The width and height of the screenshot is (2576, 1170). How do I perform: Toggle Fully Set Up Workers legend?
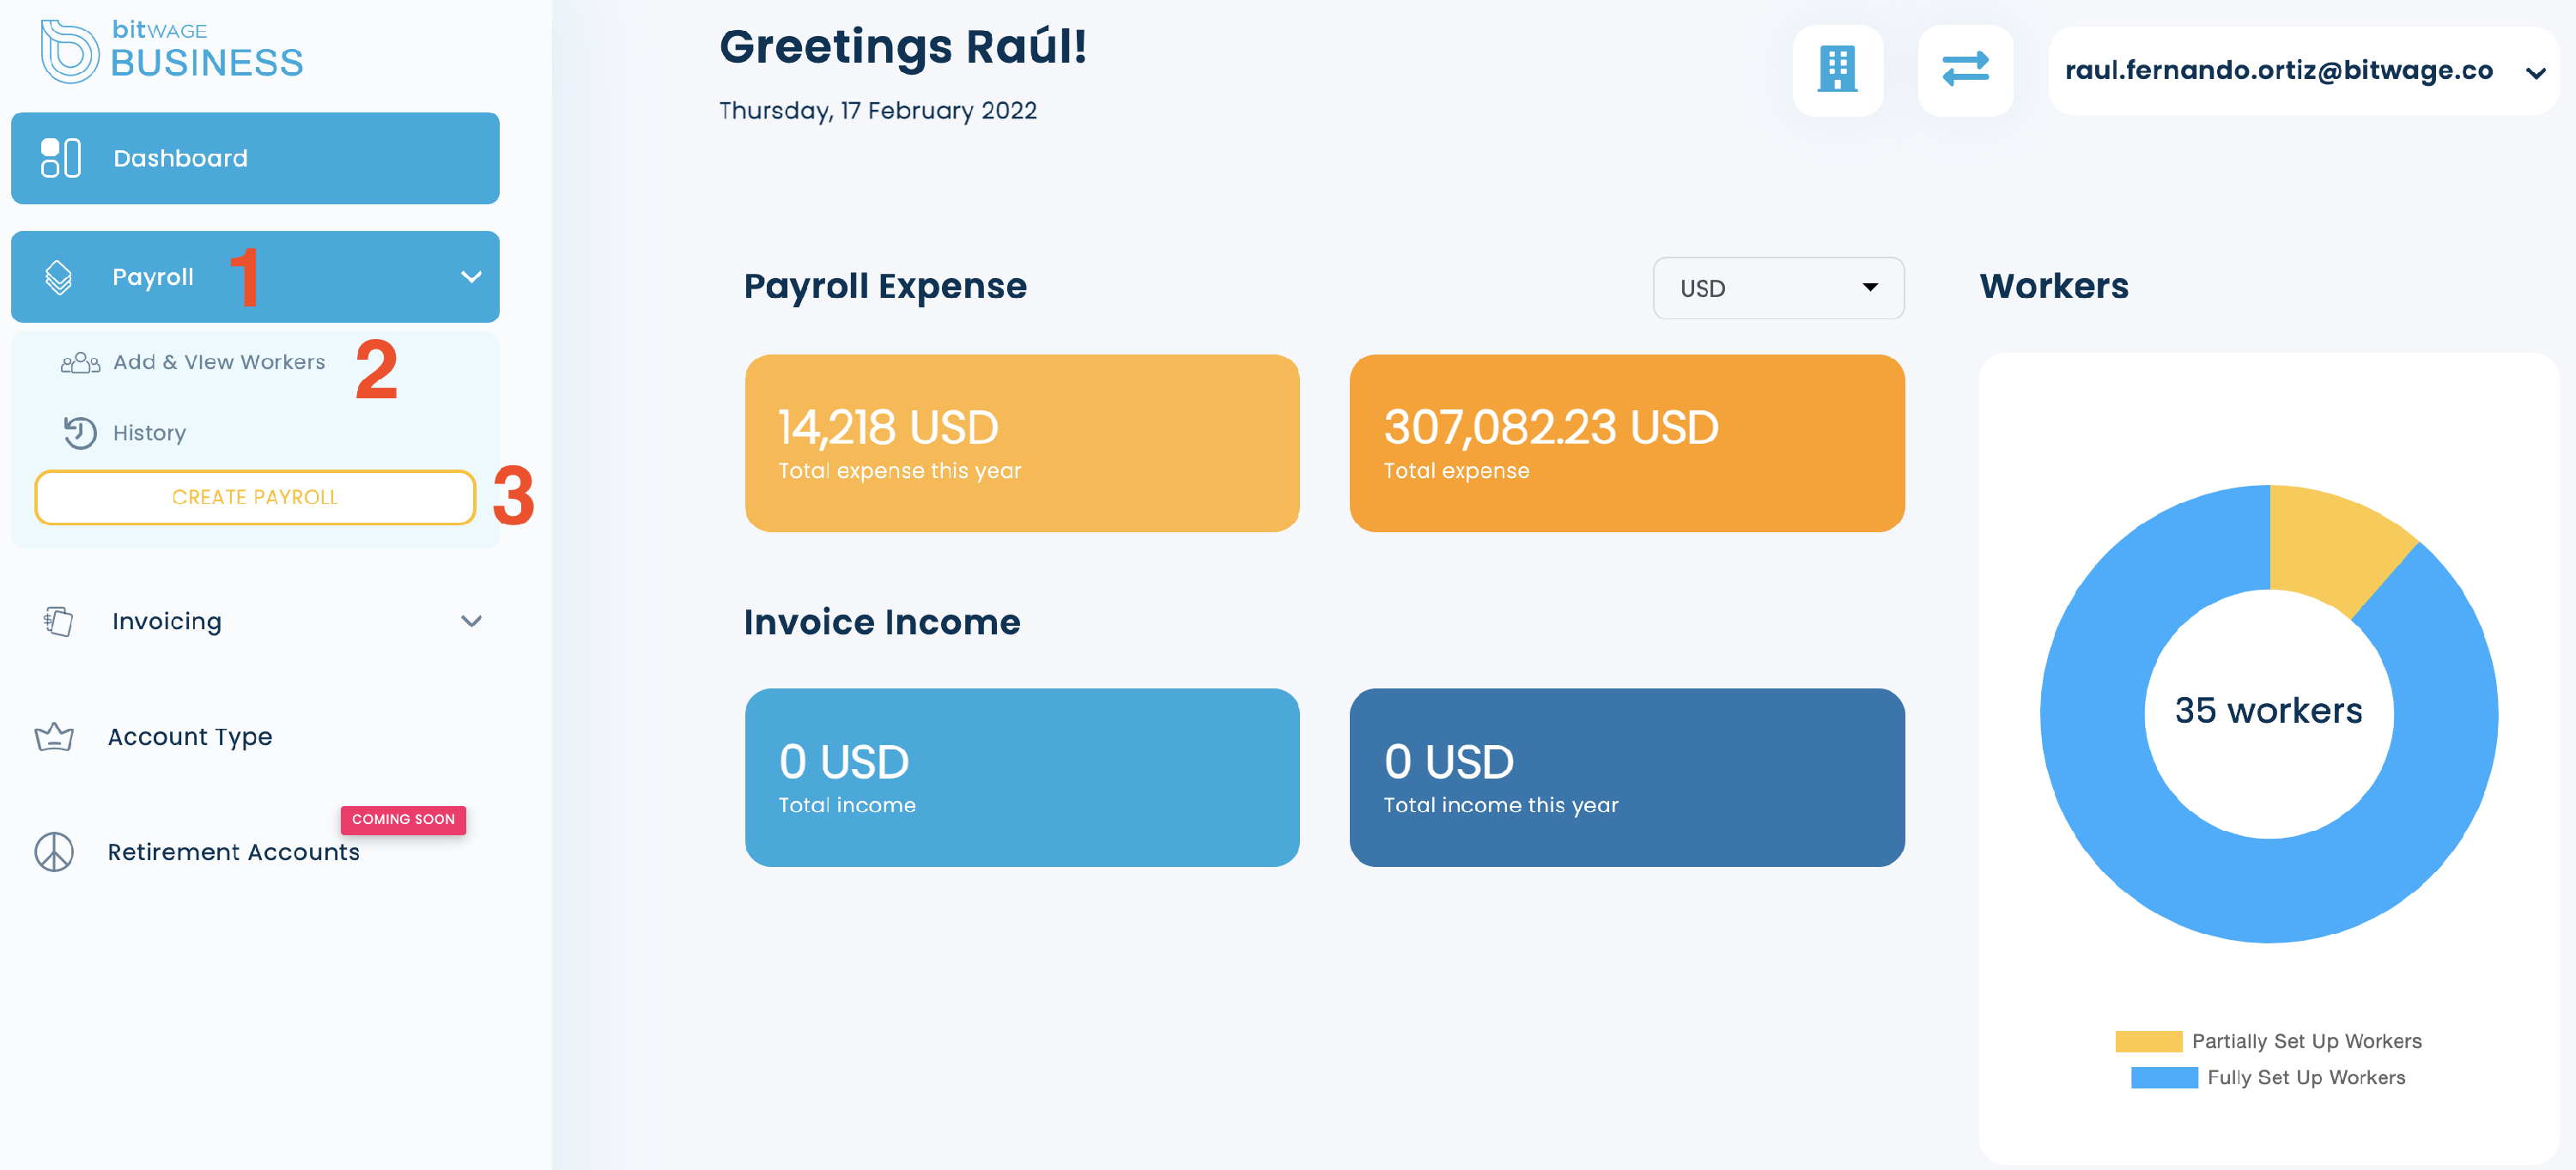pyautogui.click(x=2268, y=1077)
